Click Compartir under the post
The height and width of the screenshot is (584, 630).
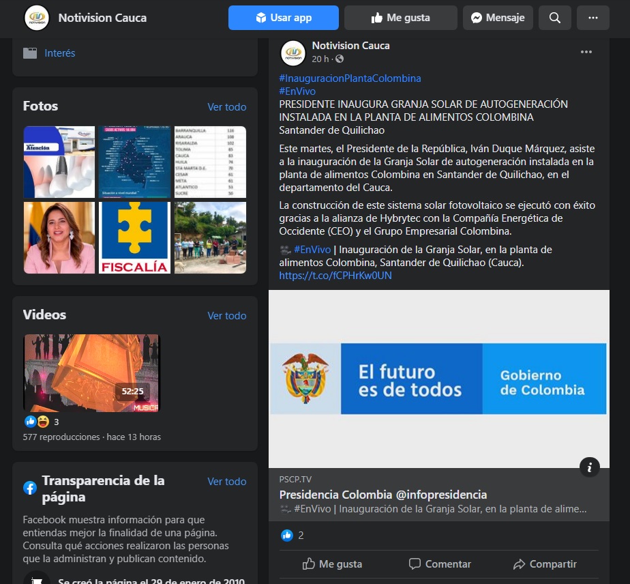point(545,564)
